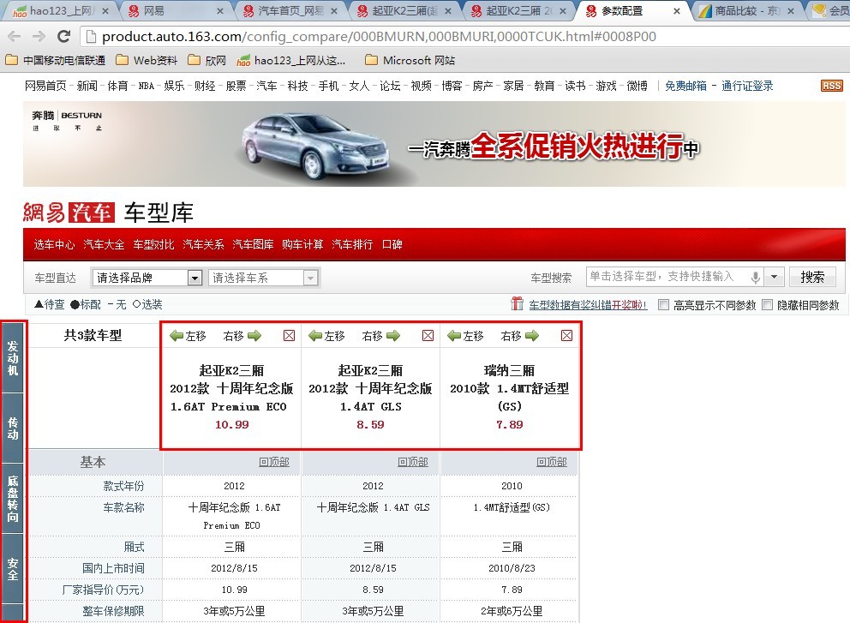Open 请选择车系 series dropdown

(x=263, y=278)
